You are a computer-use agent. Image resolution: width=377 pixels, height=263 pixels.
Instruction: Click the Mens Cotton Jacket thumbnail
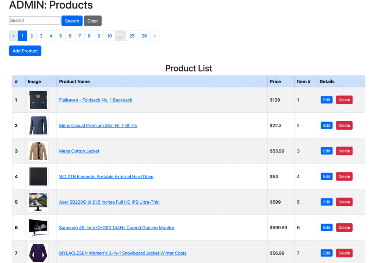point(38,151)
